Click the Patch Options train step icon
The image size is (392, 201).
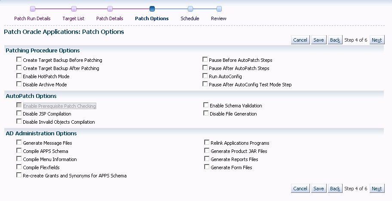click(x=152, y=9)
